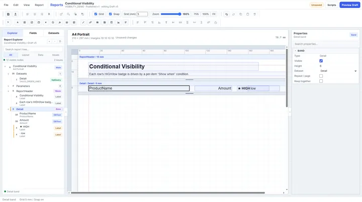This screenshot has width=362, height=202.
Task: Switch to the Datasets tab
Action: [54, 33]
